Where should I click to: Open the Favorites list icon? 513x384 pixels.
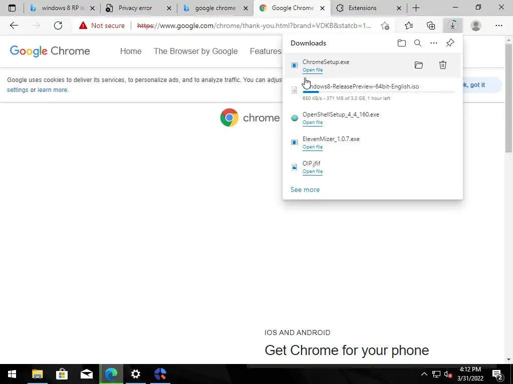(x=409, y=25)
